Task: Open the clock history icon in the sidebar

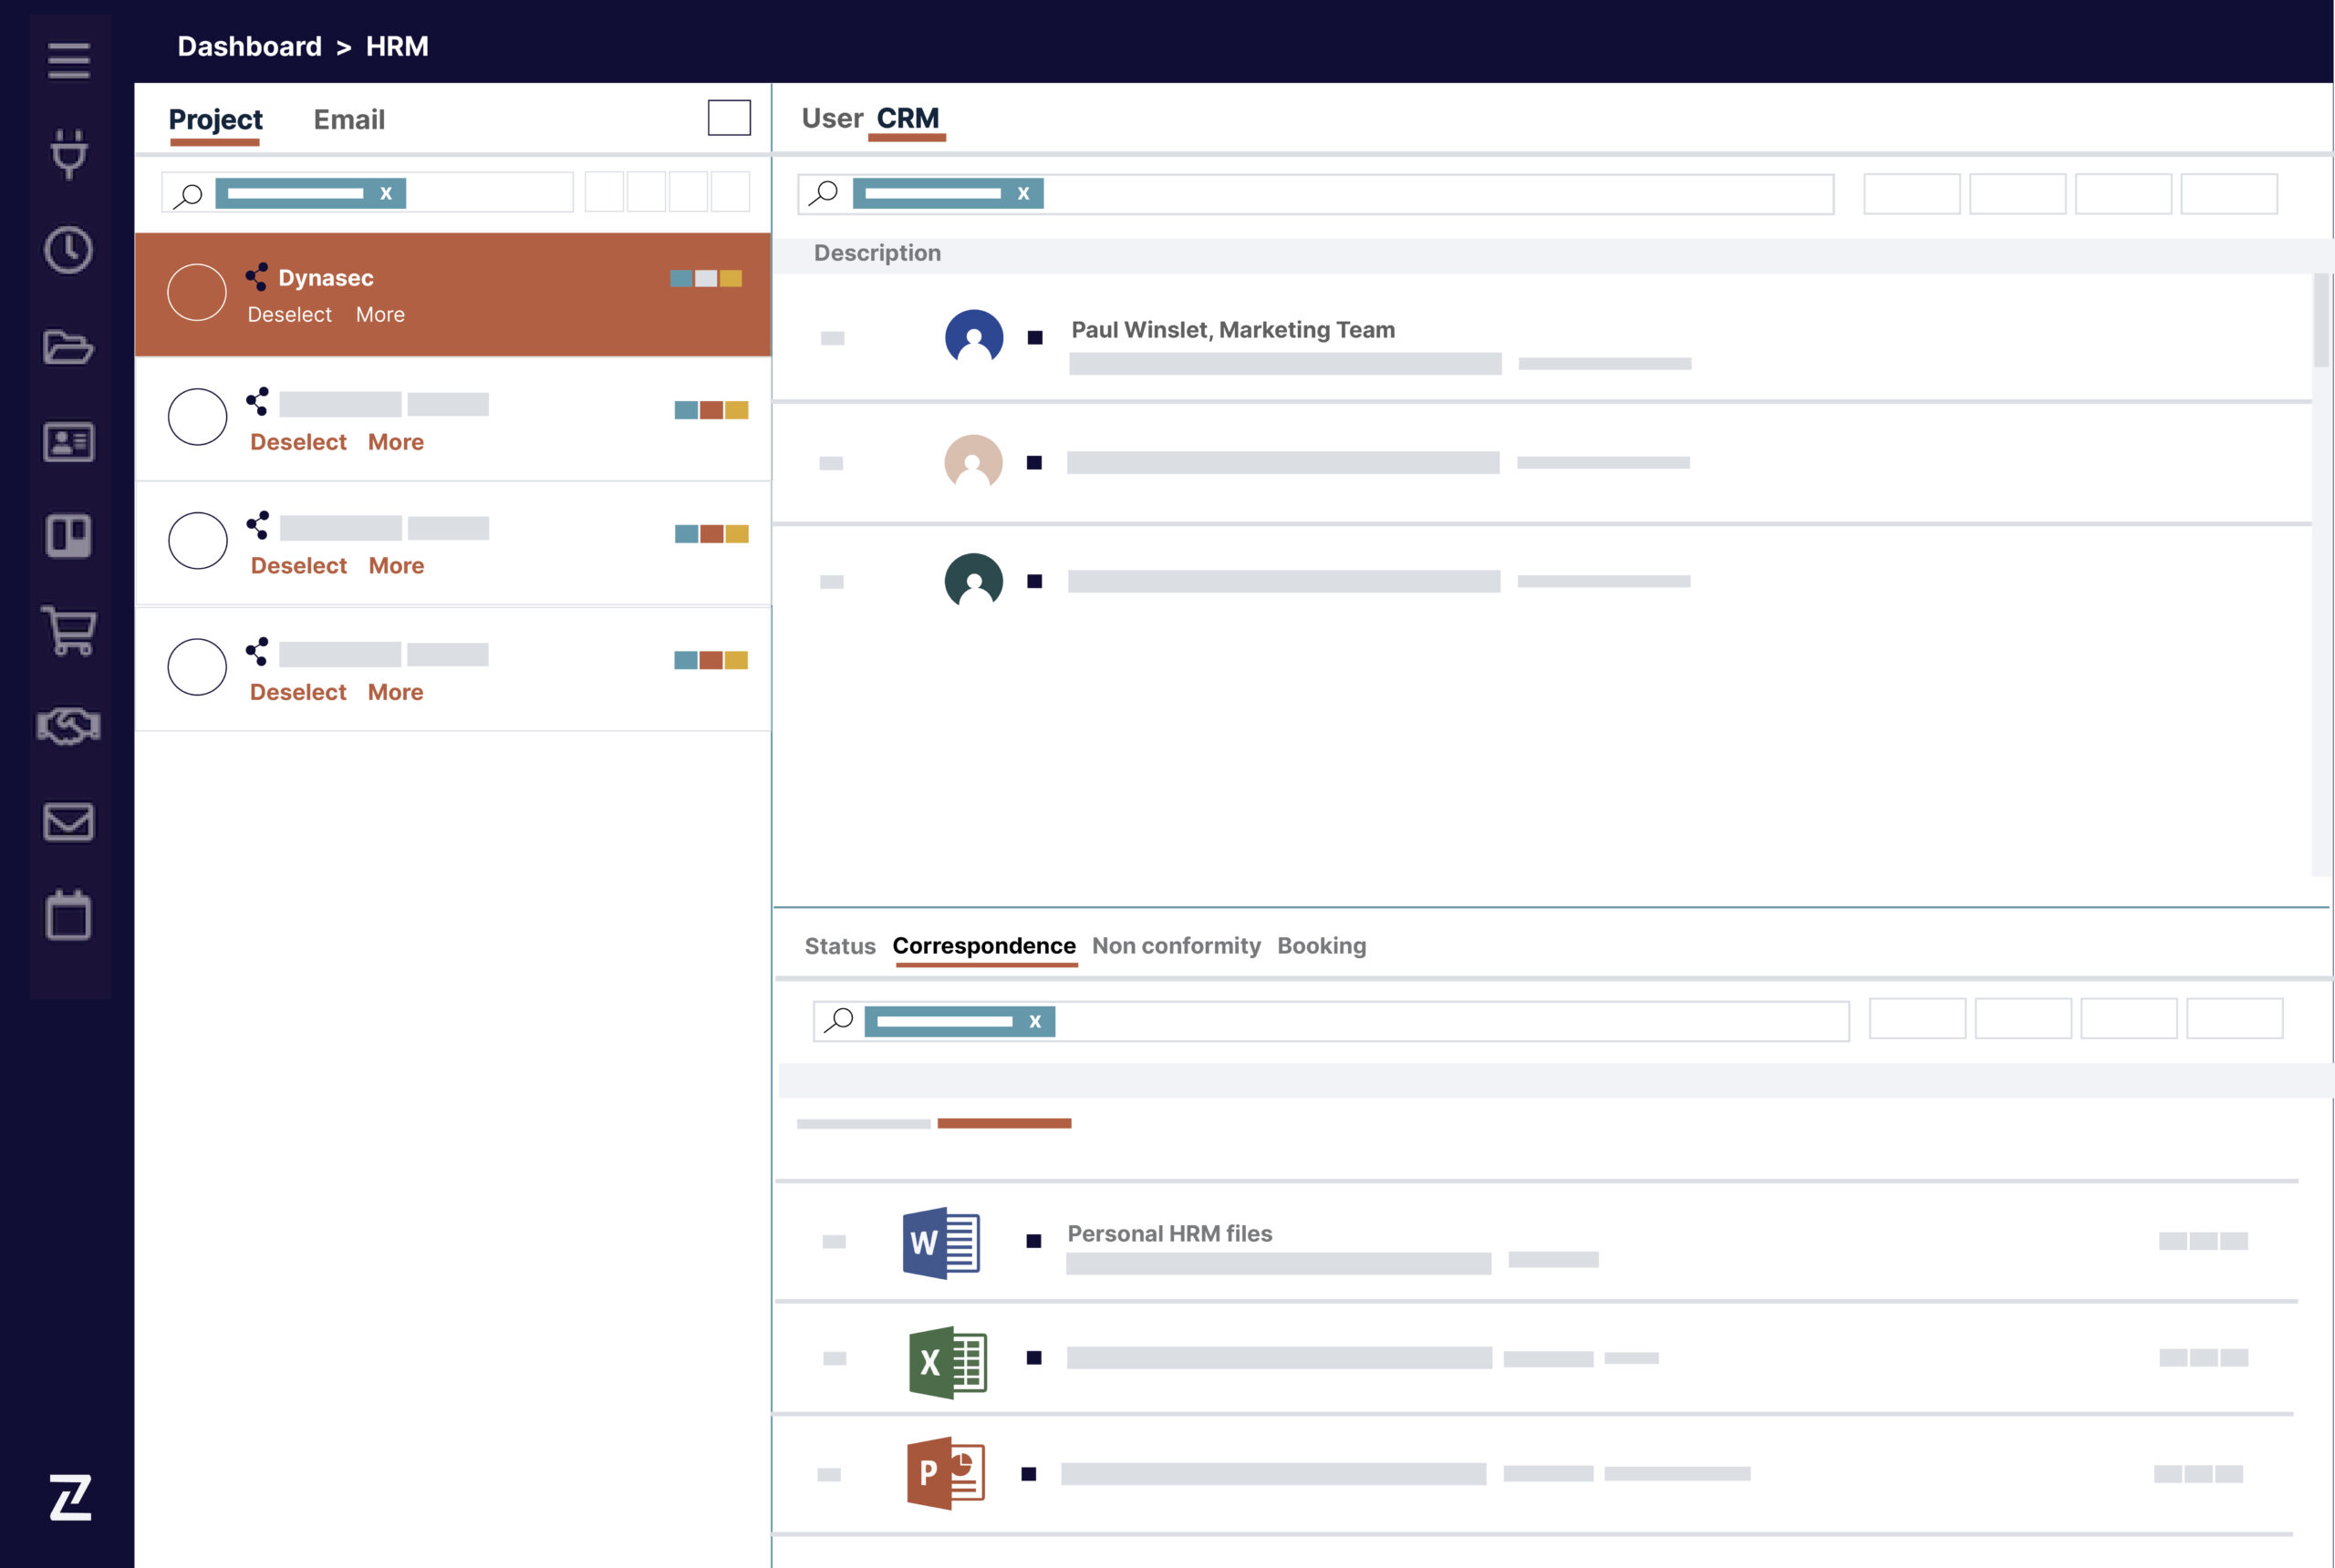Action: pos(69,250)
